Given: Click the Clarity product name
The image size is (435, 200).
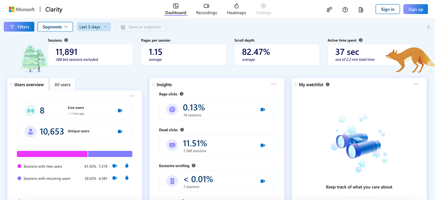Looking at the screenshot, I should pyautogui.click(x=54, y=9).
